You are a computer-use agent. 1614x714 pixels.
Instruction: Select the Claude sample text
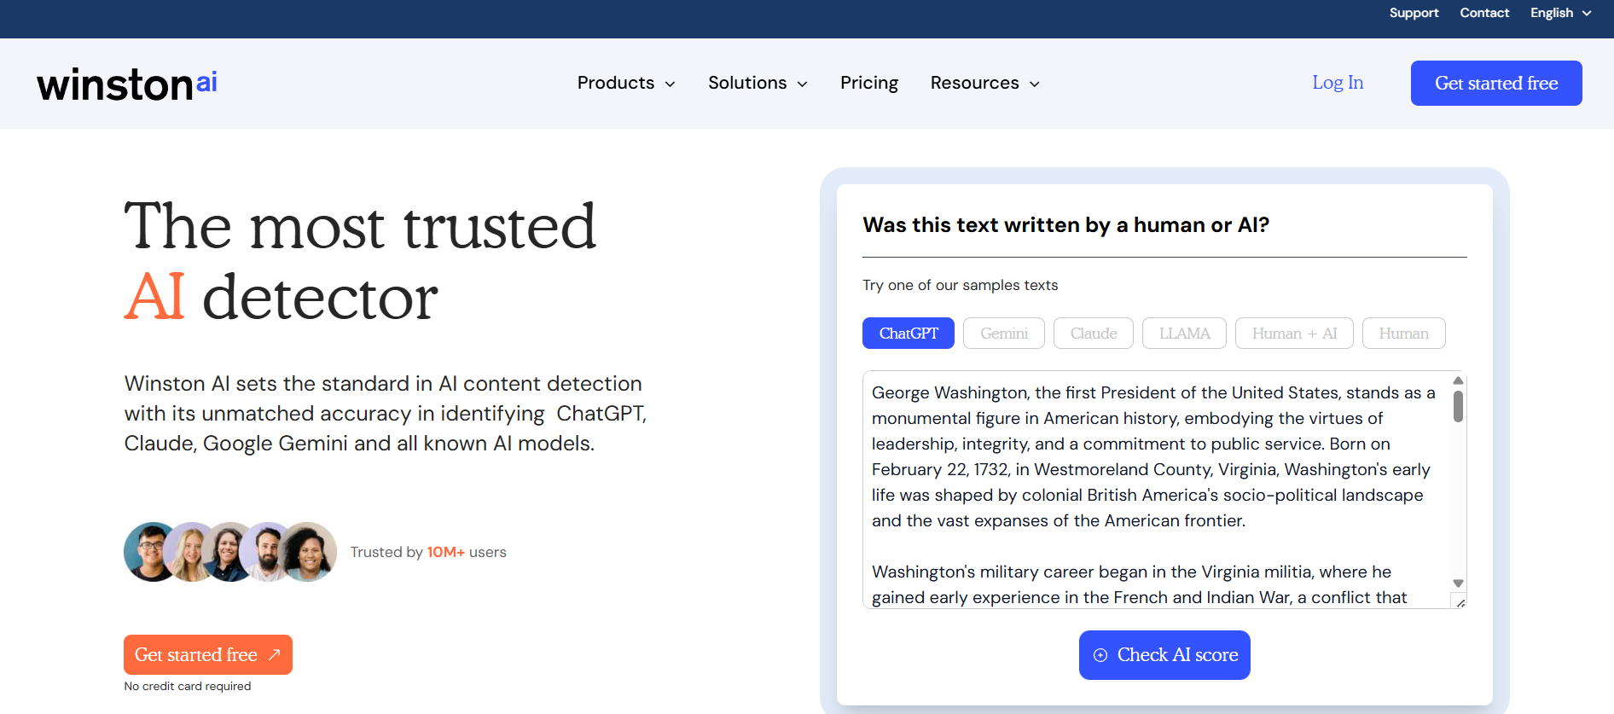coord(1093,334)
